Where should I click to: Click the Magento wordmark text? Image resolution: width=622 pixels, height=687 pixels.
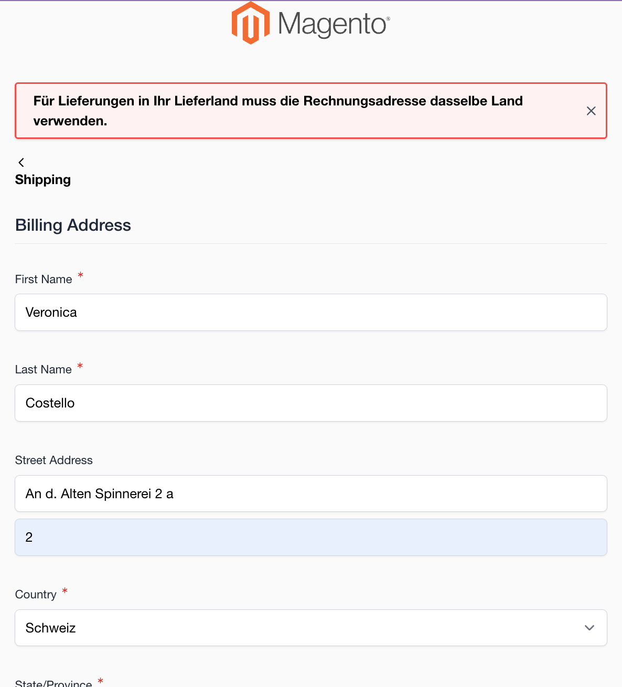click(334, 24)
